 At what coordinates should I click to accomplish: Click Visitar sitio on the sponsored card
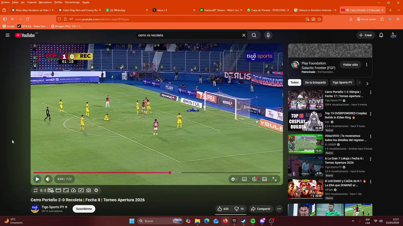click(x=350, y=65)
